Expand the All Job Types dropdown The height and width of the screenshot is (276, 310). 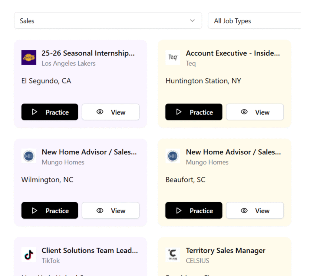point(254,21)
